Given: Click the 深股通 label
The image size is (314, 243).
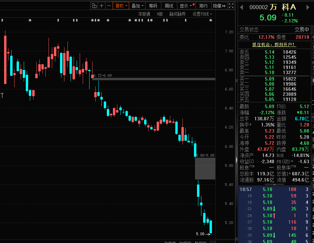Looking at the screenshot, I should point(144,14).
